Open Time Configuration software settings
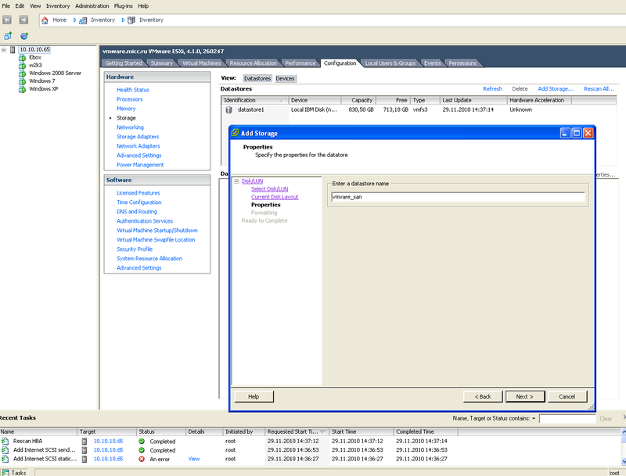The image size is (626, 476). pyautogui.click(x=139, y=202)
